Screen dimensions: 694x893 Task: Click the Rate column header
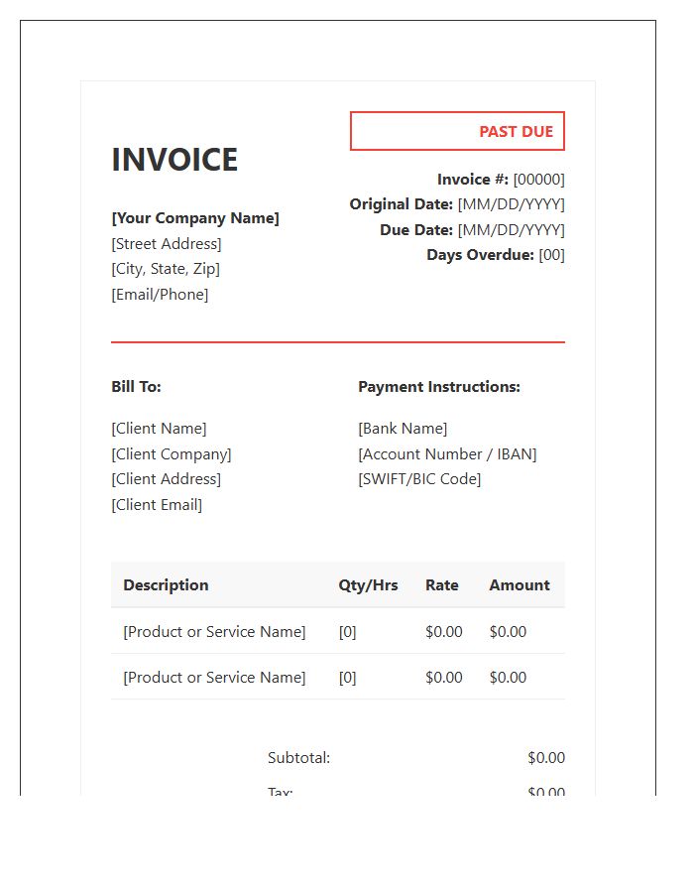point(442,584)
